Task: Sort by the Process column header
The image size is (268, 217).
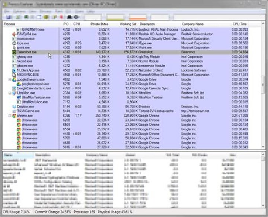Action: click(x=10, y=24)
